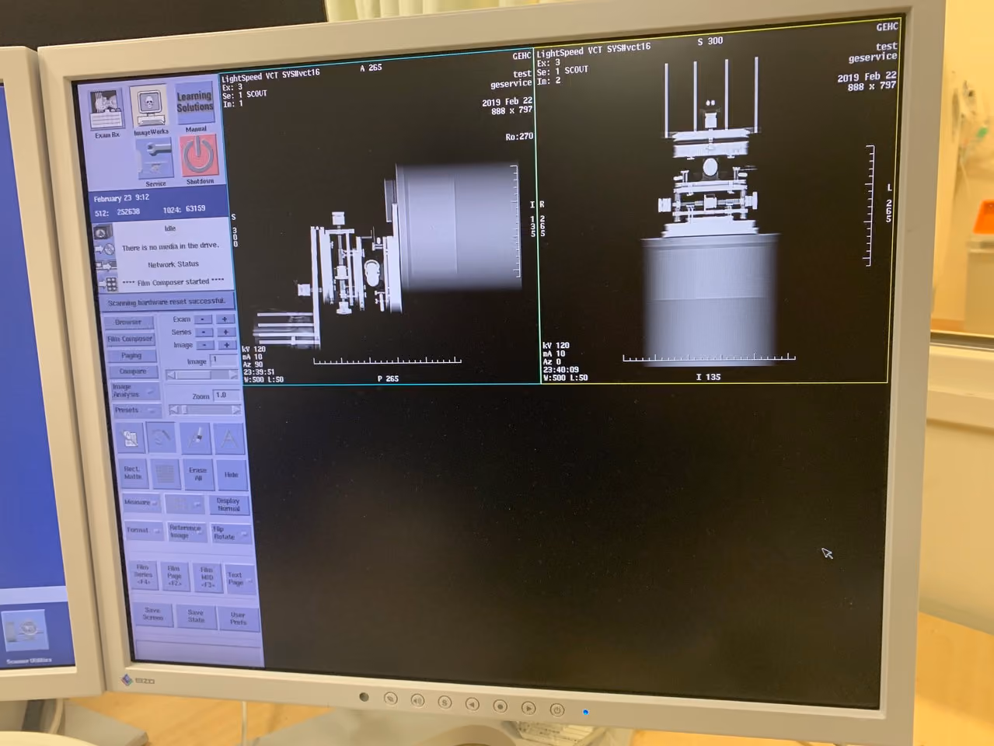
Task: Select the ROI annotation tool icon
Action: click(131, 439)
